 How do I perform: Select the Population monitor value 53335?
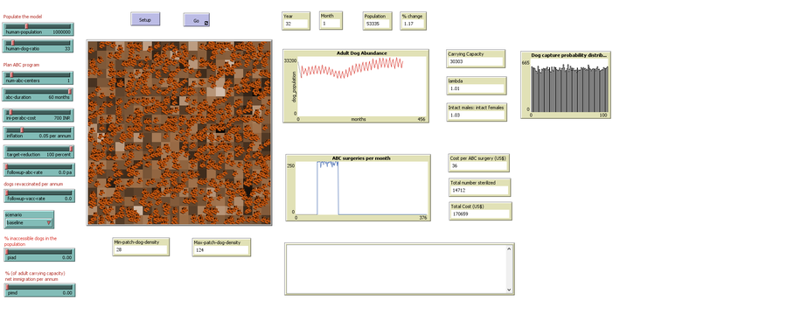point(378,24)
